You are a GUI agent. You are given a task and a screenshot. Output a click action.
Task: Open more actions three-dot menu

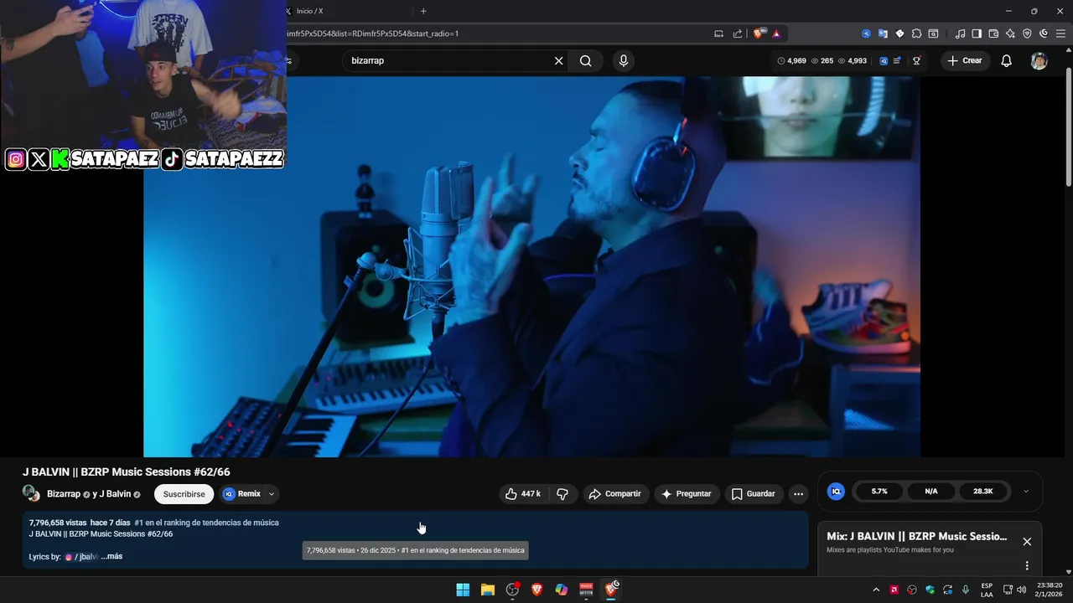coord(798,494)
